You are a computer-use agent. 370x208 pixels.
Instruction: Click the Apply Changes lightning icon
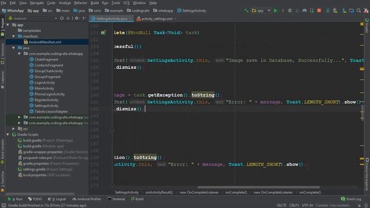tap(283, 10)
